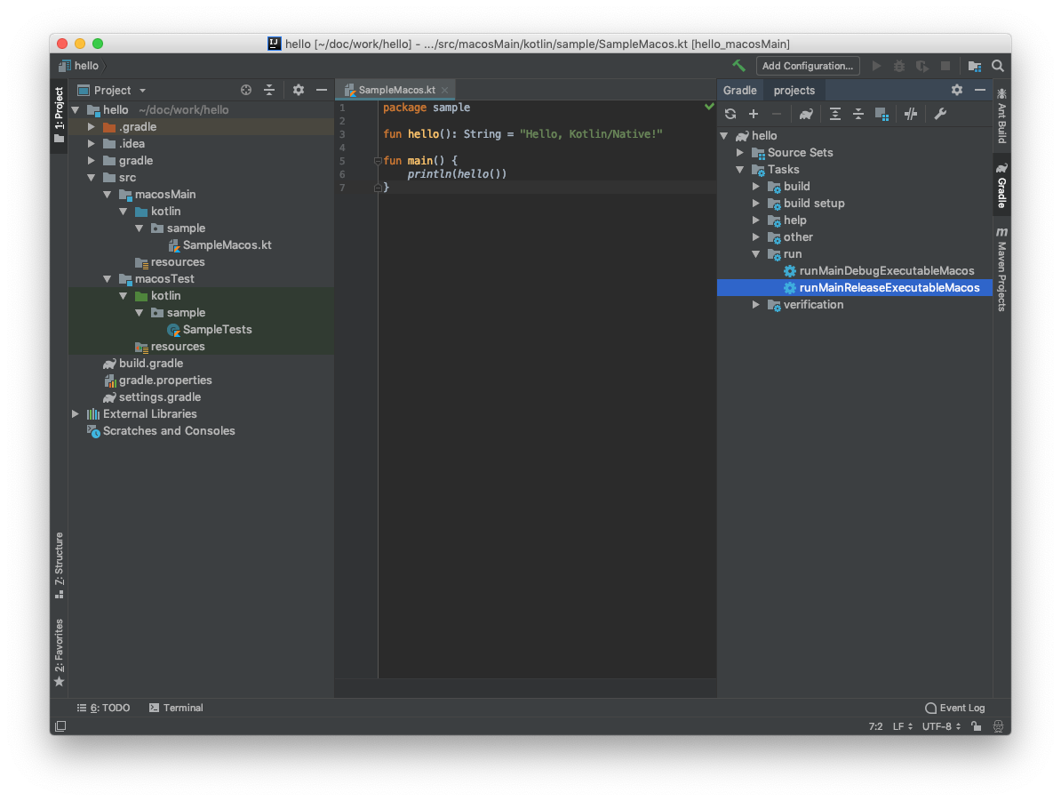Open Search Everywhere magnifier icon
Screen dimensions: 1061x801
point(997,66)
